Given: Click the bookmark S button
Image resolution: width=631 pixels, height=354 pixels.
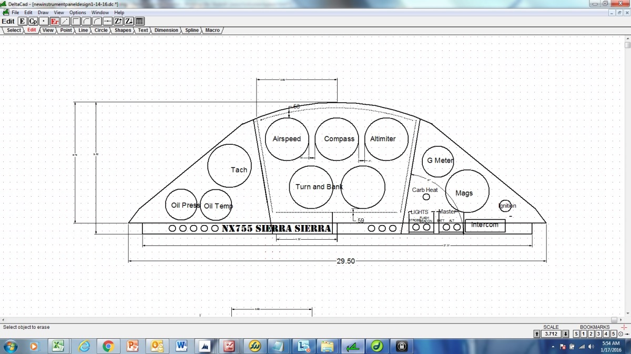Looking at the screenshot, I should click(x=576, y=334).
